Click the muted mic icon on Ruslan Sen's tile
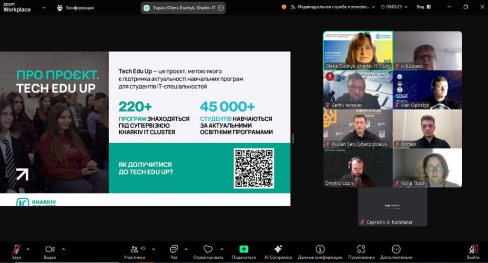488x263 pixels. (x=328, y=144)
